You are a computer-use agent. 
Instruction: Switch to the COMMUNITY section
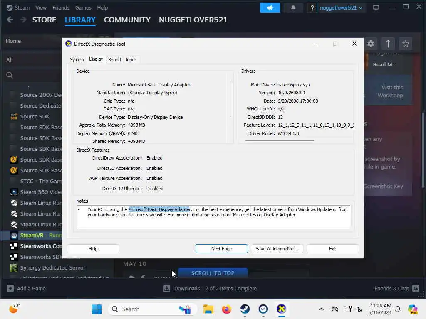(x=127, y=20)
